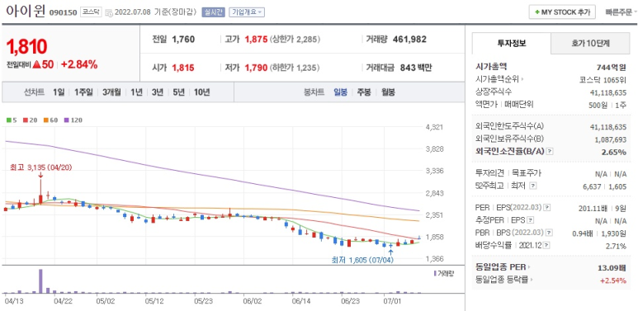Click the calendar icon before the date
638x311 pixels.
point(109,12)
